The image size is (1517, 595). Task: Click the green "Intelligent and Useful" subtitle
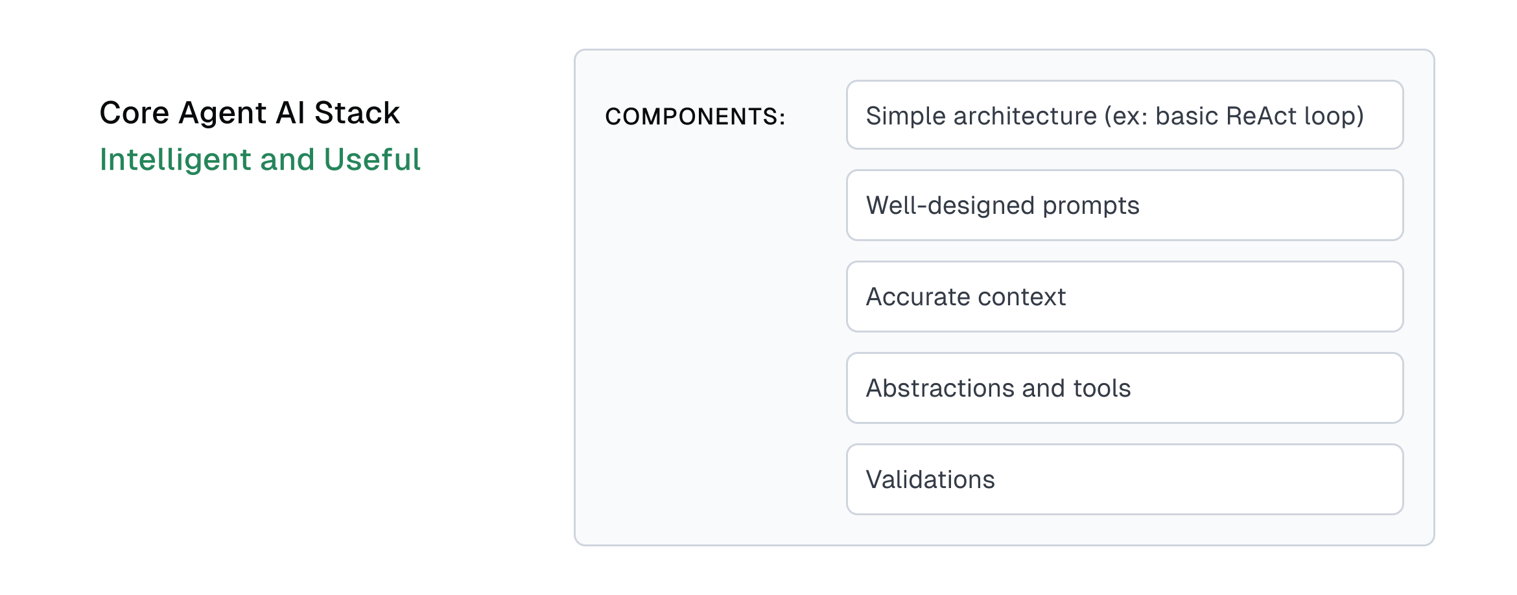click(260, 160)
